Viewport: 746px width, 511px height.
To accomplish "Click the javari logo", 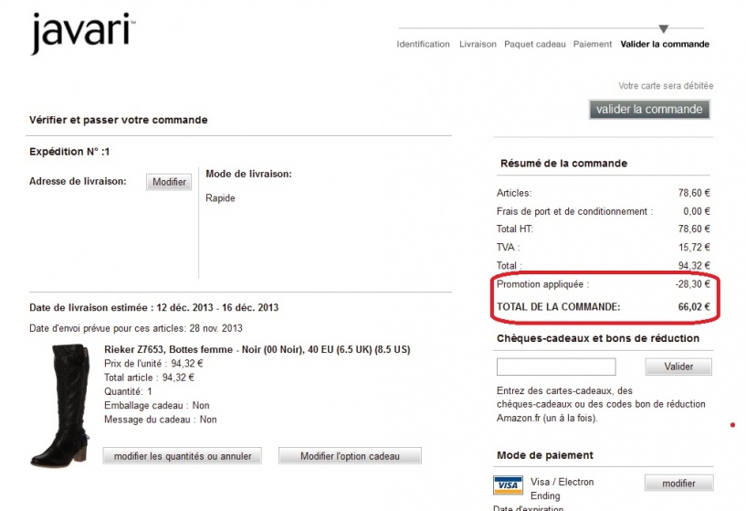I will click(x=83, y=33).
